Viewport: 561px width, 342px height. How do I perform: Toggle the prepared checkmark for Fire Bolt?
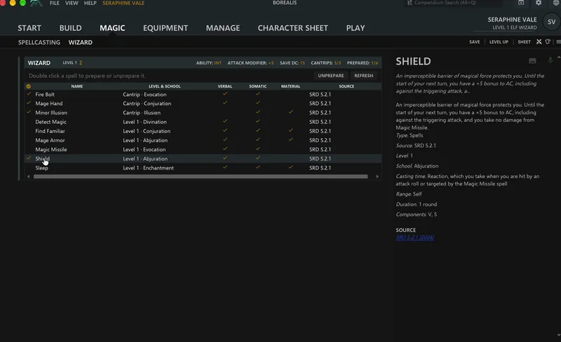29,94
